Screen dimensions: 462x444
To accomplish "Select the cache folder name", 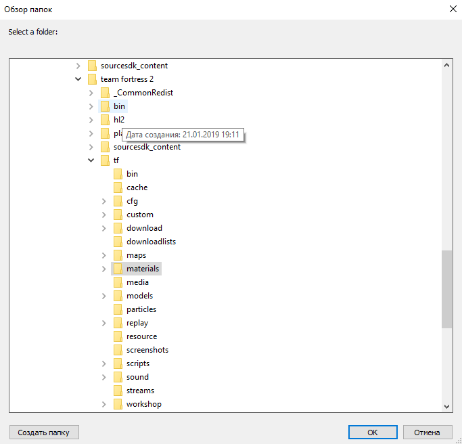I will point(137,187).
